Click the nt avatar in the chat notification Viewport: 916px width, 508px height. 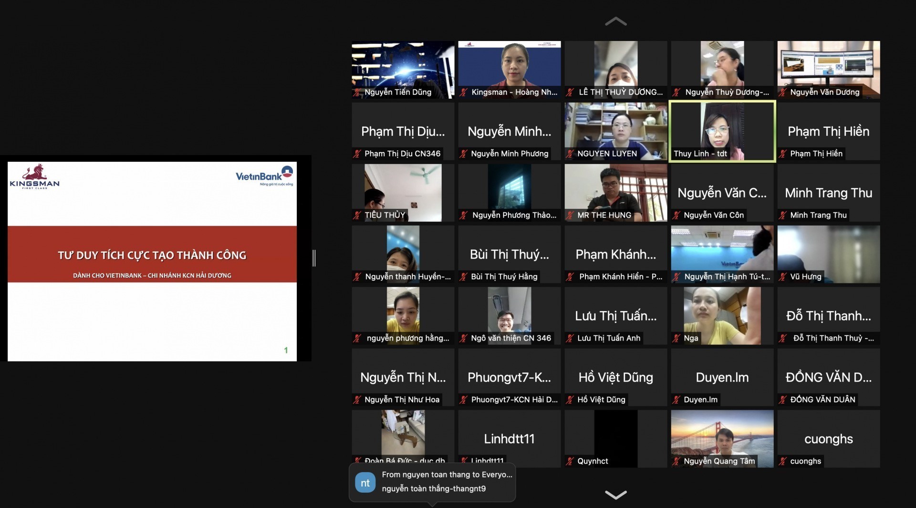365,483
